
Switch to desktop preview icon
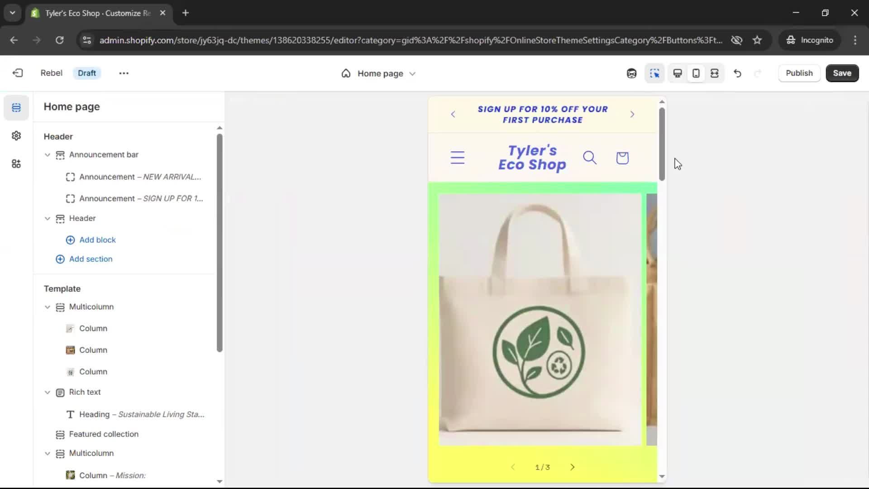click(678, 73)
